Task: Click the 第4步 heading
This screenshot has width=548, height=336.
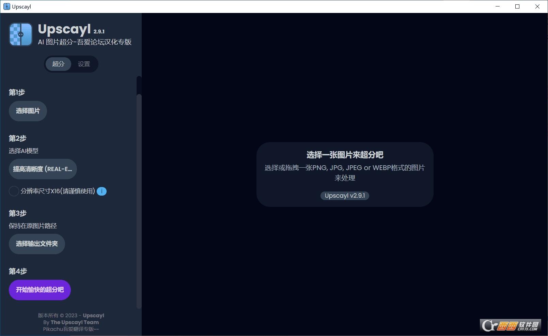Action: [x=18, y=271]
